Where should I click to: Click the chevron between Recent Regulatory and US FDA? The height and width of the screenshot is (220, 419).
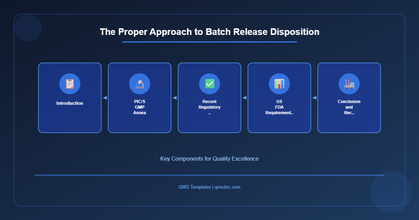[244, 98]
